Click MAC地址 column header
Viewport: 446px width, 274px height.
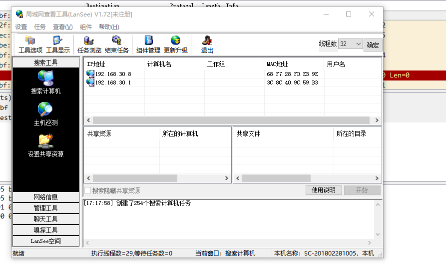294,64
